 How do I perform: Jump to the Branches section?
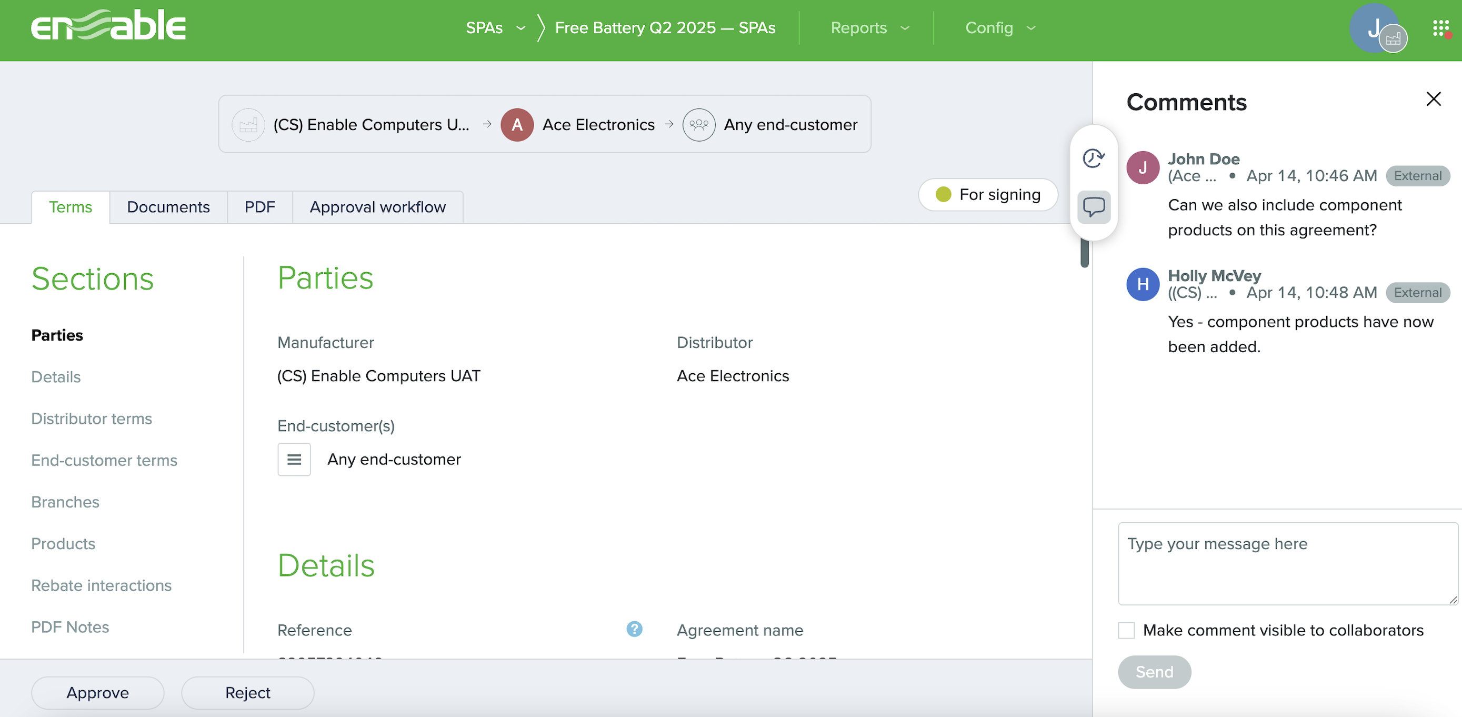click(65, 502)
